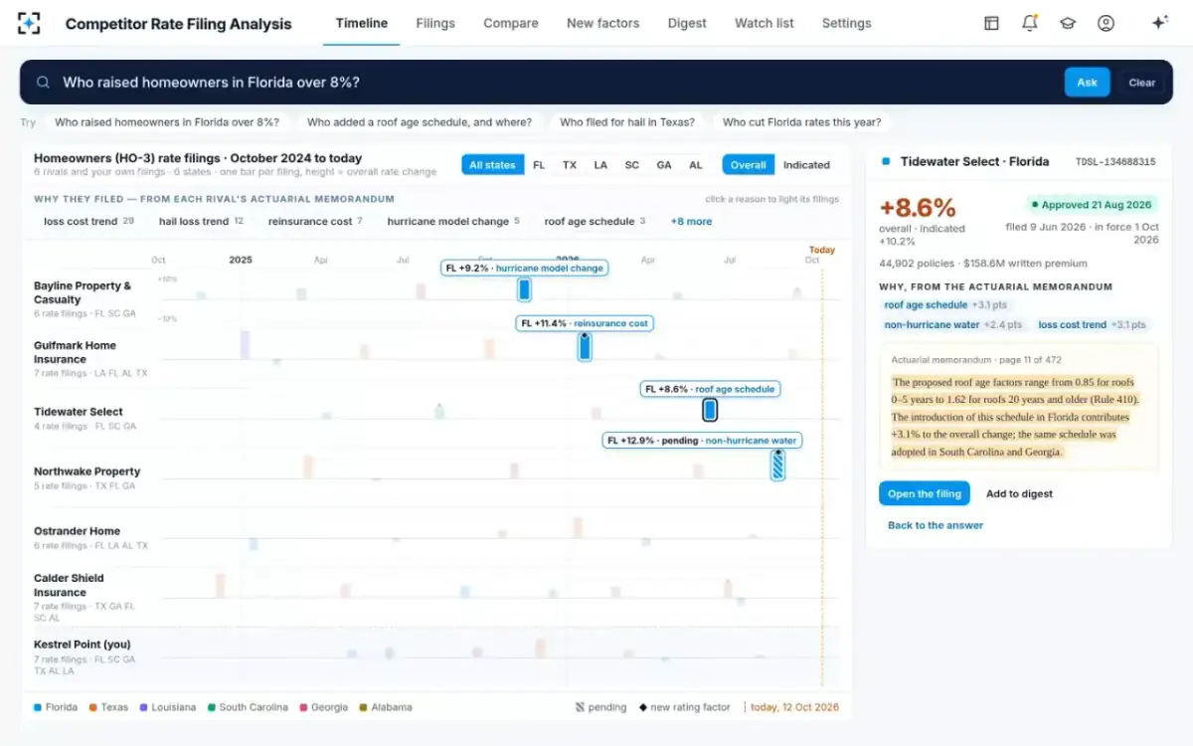Light up loss cost trend filings

pyautogui.click(x=88, y=221)
